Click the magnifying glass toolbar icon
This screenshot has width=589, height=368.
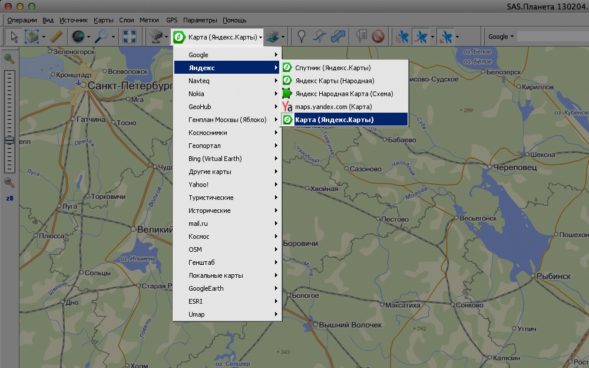coord(101,37)
